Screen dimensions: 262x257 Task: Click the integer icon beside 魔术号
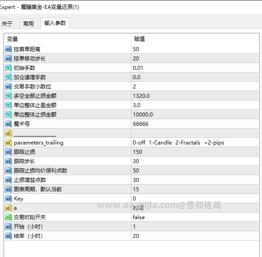click(x=8, y=124)
